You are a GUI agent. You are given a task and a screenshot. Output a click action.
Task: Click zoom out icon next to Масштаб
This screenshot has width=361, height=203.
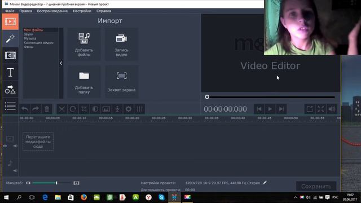28,183
